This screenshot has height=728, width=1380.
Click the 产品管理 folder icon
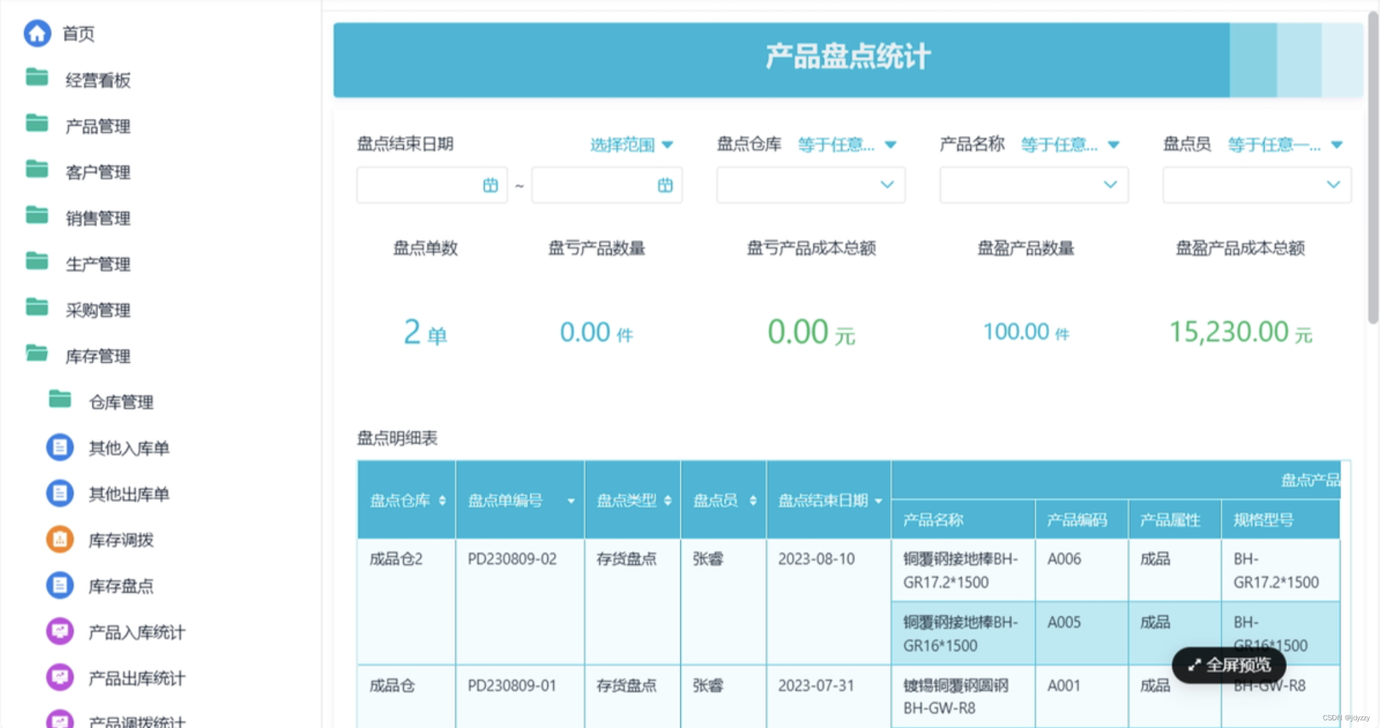pos(37,123)
